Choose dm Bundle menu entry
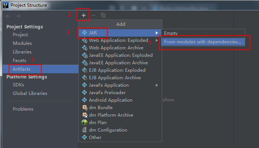 pyautogui.click(x=120, y=108)
